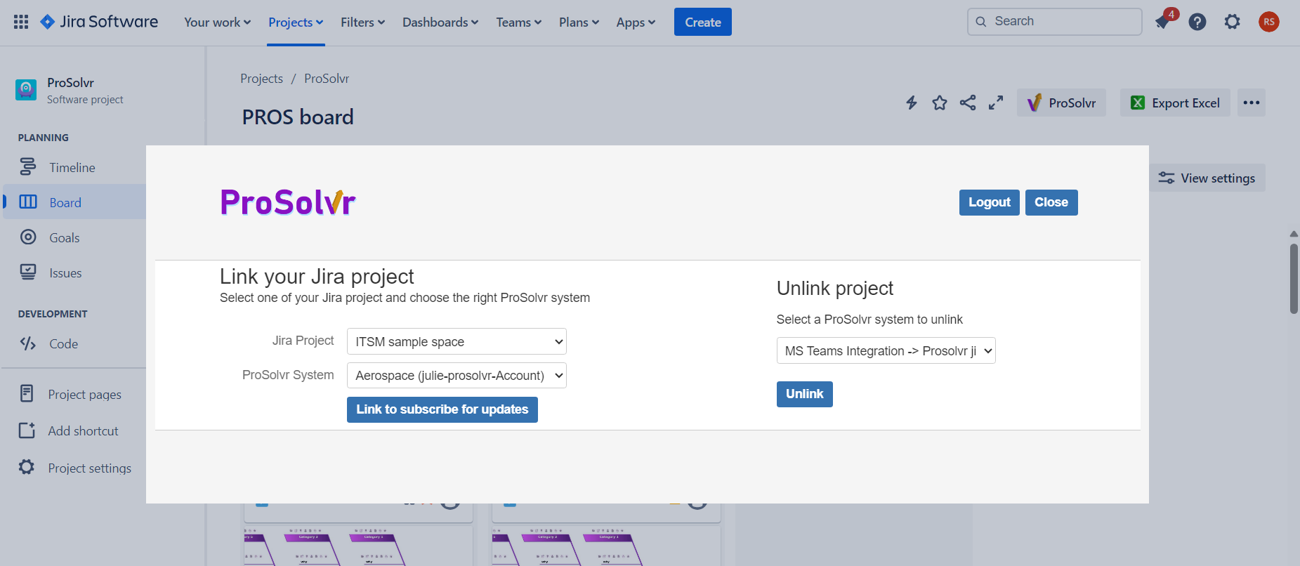
Task: Expand the Dashboards menu
Action: point(440,22)
